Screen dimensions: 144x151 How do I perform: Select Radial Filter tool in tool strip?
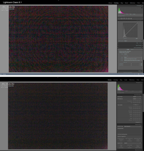(129, 19)
